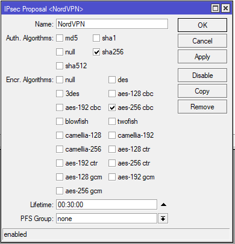Remove the NordVPN proposal
Image resolution: width=235 pixels, height=244 pixels.
point(202,107)
